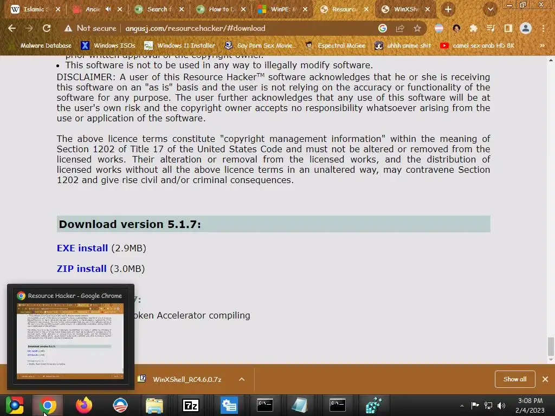Viewport: 555px width, 416px height.
Task: Open the Chrome profile avatar menu
Action: (526, 28)
